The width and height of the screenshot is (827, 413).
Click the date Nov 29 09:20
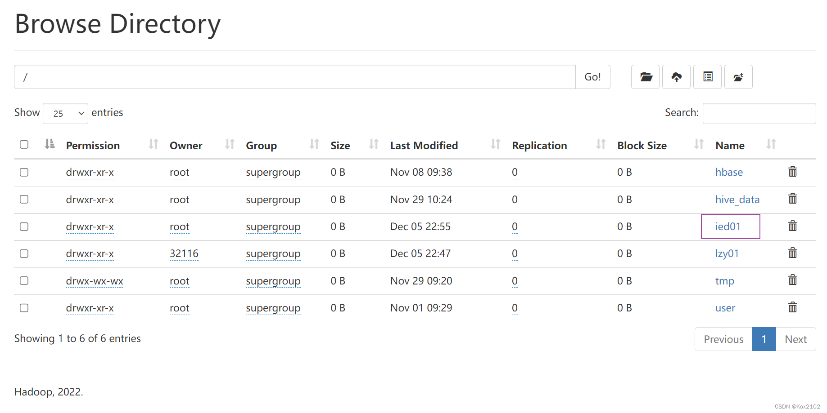[421, 281]
